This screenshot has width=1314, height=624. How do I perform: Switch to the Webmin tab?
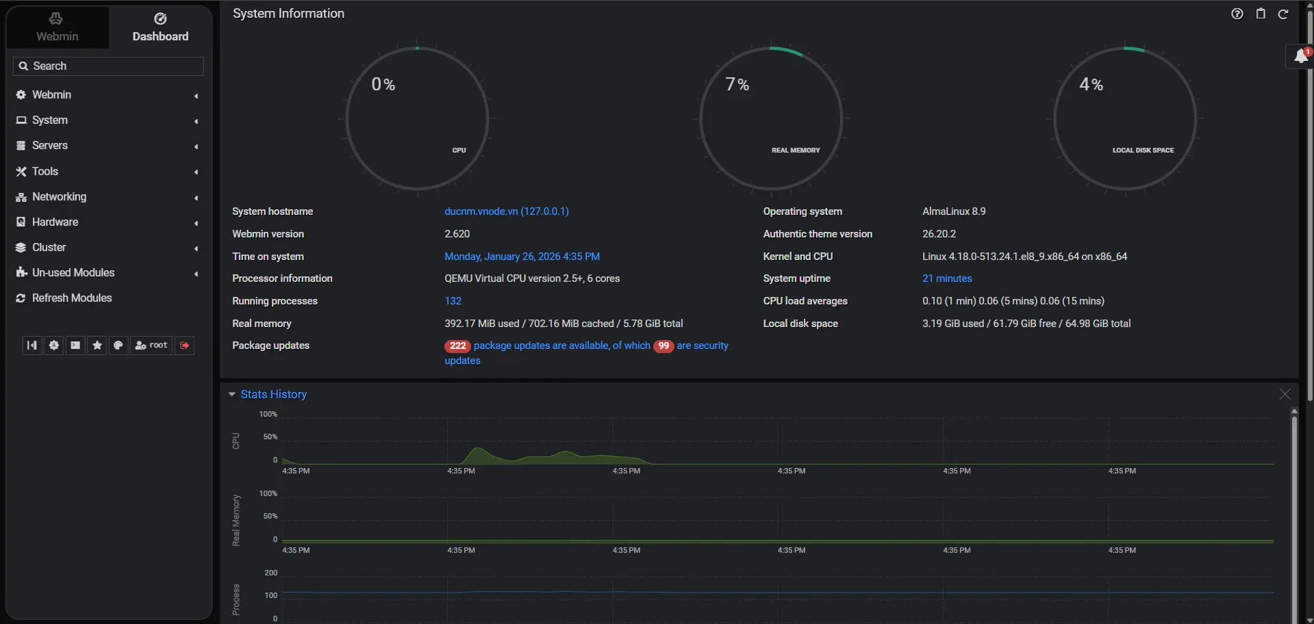point(57,27)
